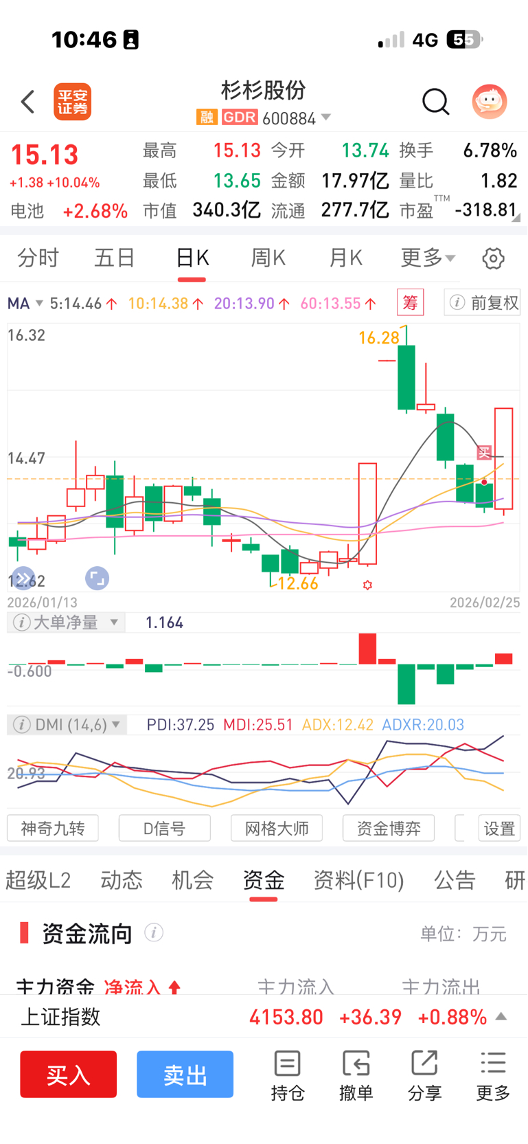Switch to 机会 tab
Image resolution: width=528 pixels, height=1144 pixels.
[193, 880]
